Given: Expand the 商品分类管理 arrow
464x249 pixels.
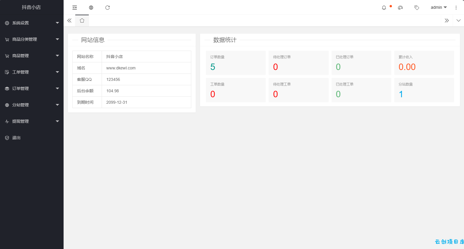Looking at the screenshot, I should click(x=57, y=39).
